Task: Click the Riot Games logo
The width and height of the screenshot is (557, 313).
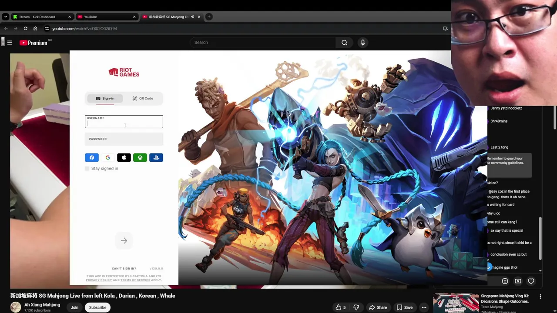Action: pos(124,72)
